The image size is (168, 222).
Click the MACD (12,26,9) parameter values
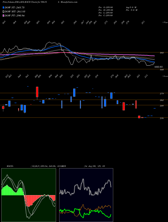46,166
